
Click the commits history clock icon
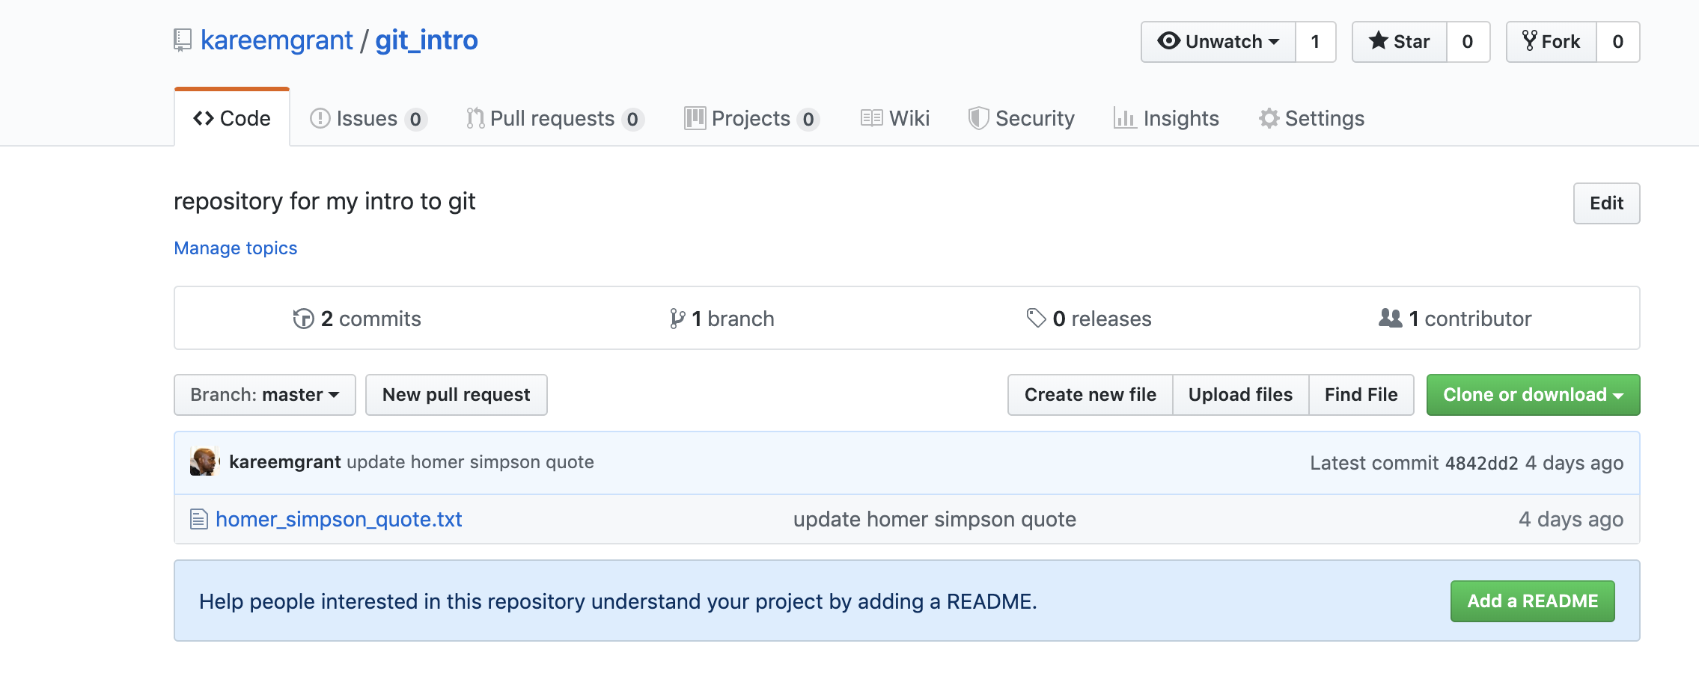point(303,319)
